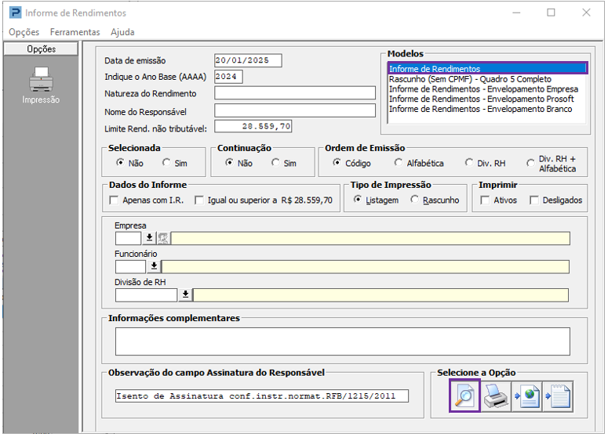Click the Informações complementares text area
608x437 pixels.
tap(342, 341)
